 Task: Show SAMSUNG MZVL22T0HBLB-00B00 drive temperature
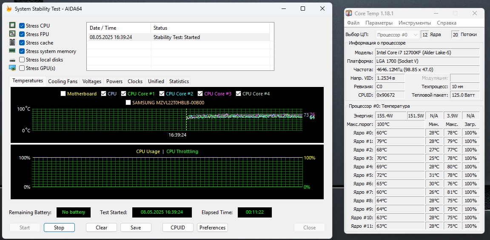(x=128, y=102)
